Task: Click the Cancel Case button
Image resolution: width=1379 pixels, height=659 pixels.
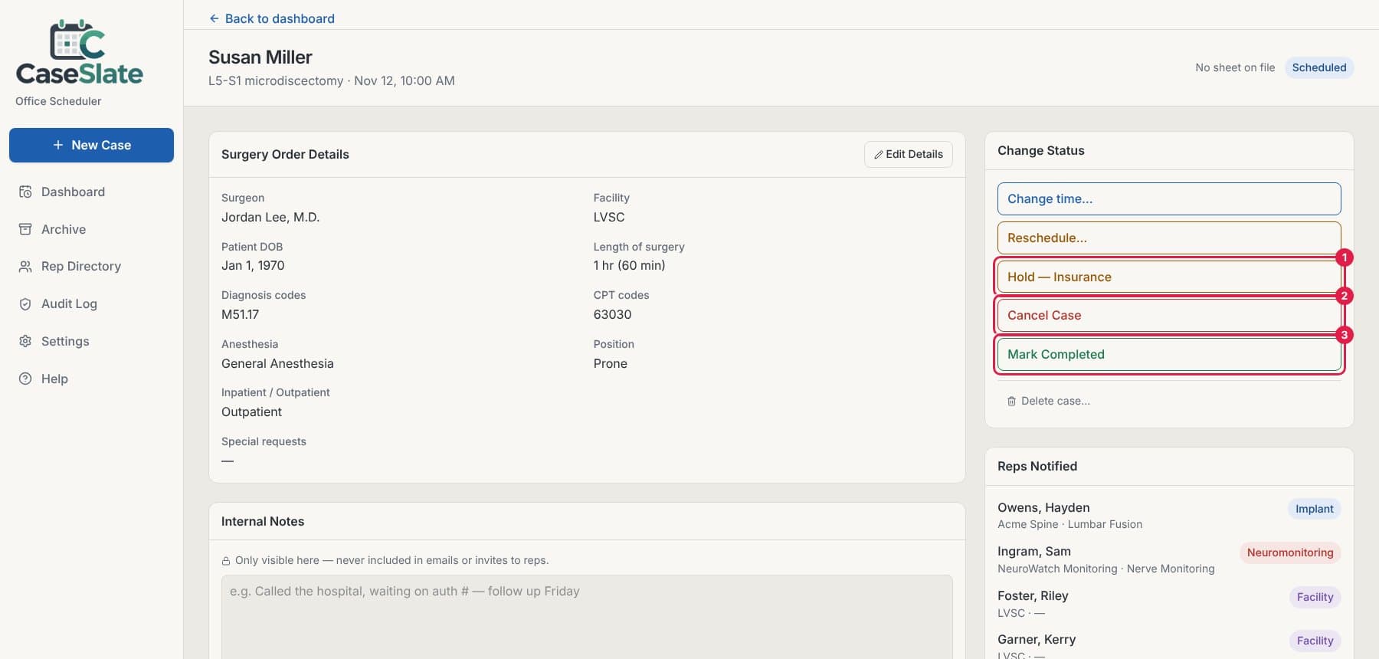Action: pos(1169,315)
